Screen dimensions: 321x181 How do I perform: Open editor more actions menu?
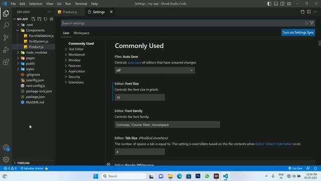315,12
